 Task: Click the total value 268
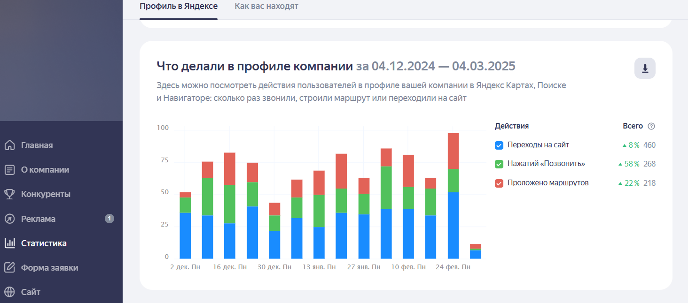[x=649, y=164]
